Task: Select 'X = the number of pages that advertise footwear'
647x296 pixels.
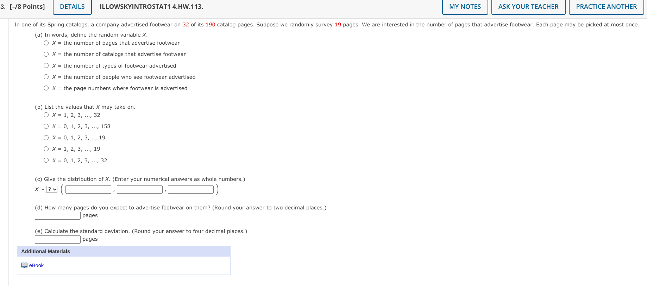Action: [46, 43]
